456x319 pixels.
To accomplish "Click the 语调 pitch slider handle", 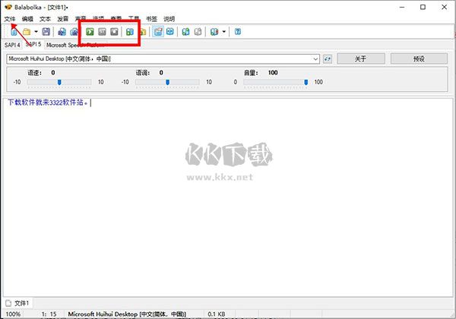I will pos(167,83).
